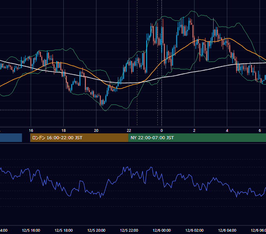Click the "20" hour label under the candlestick chart

pyautogui.click(x=96, y=131)
